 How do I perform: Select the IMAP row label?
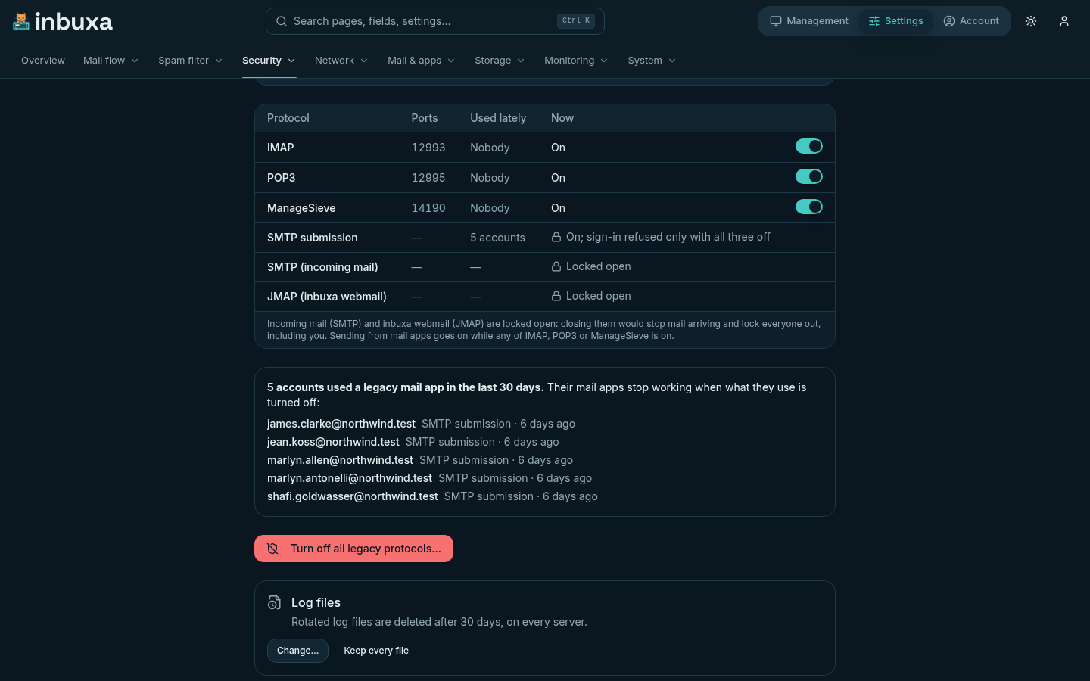click(x=281, y=148)
